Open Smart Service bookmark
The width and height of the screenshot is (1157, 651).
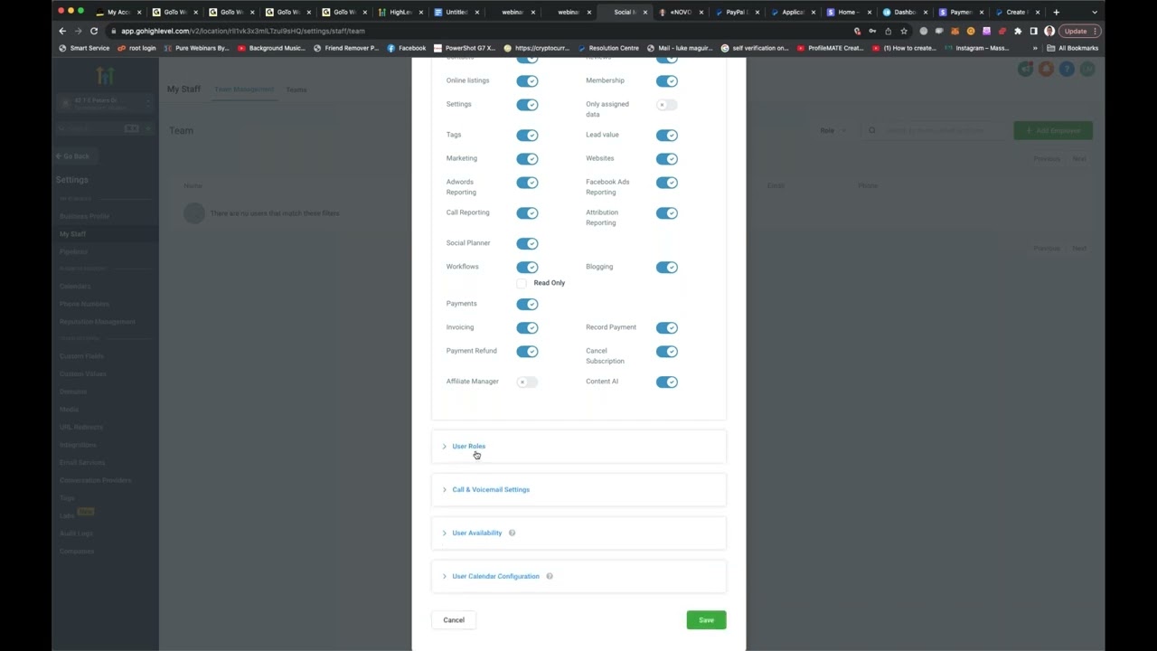point(84,48)
